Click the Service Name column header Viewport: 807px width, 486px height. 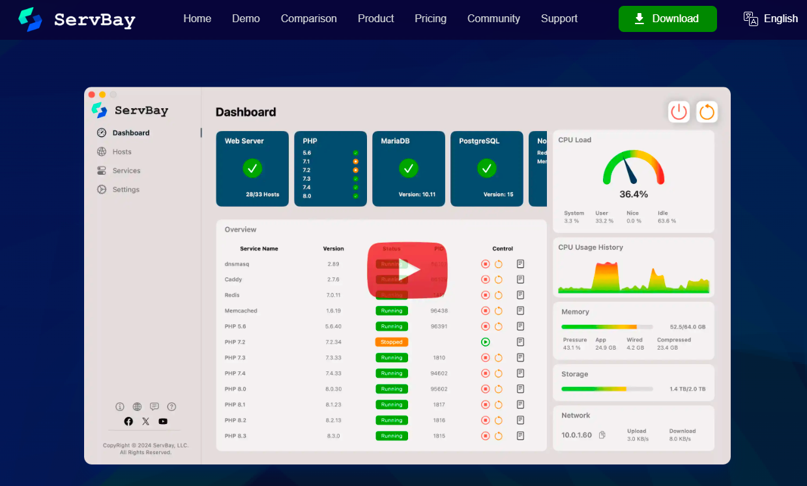click(259, 249)
